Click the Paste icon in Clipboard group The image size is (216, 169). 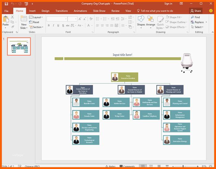click(x=6, y=21)
